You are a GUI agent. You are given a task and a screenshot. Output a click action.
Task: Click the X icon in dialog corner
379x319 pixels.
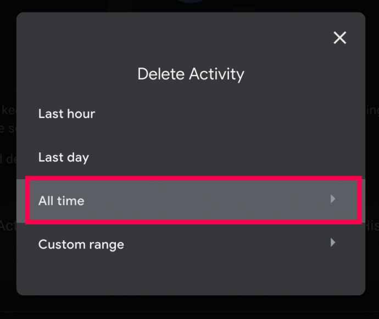(x=340, y=38)
